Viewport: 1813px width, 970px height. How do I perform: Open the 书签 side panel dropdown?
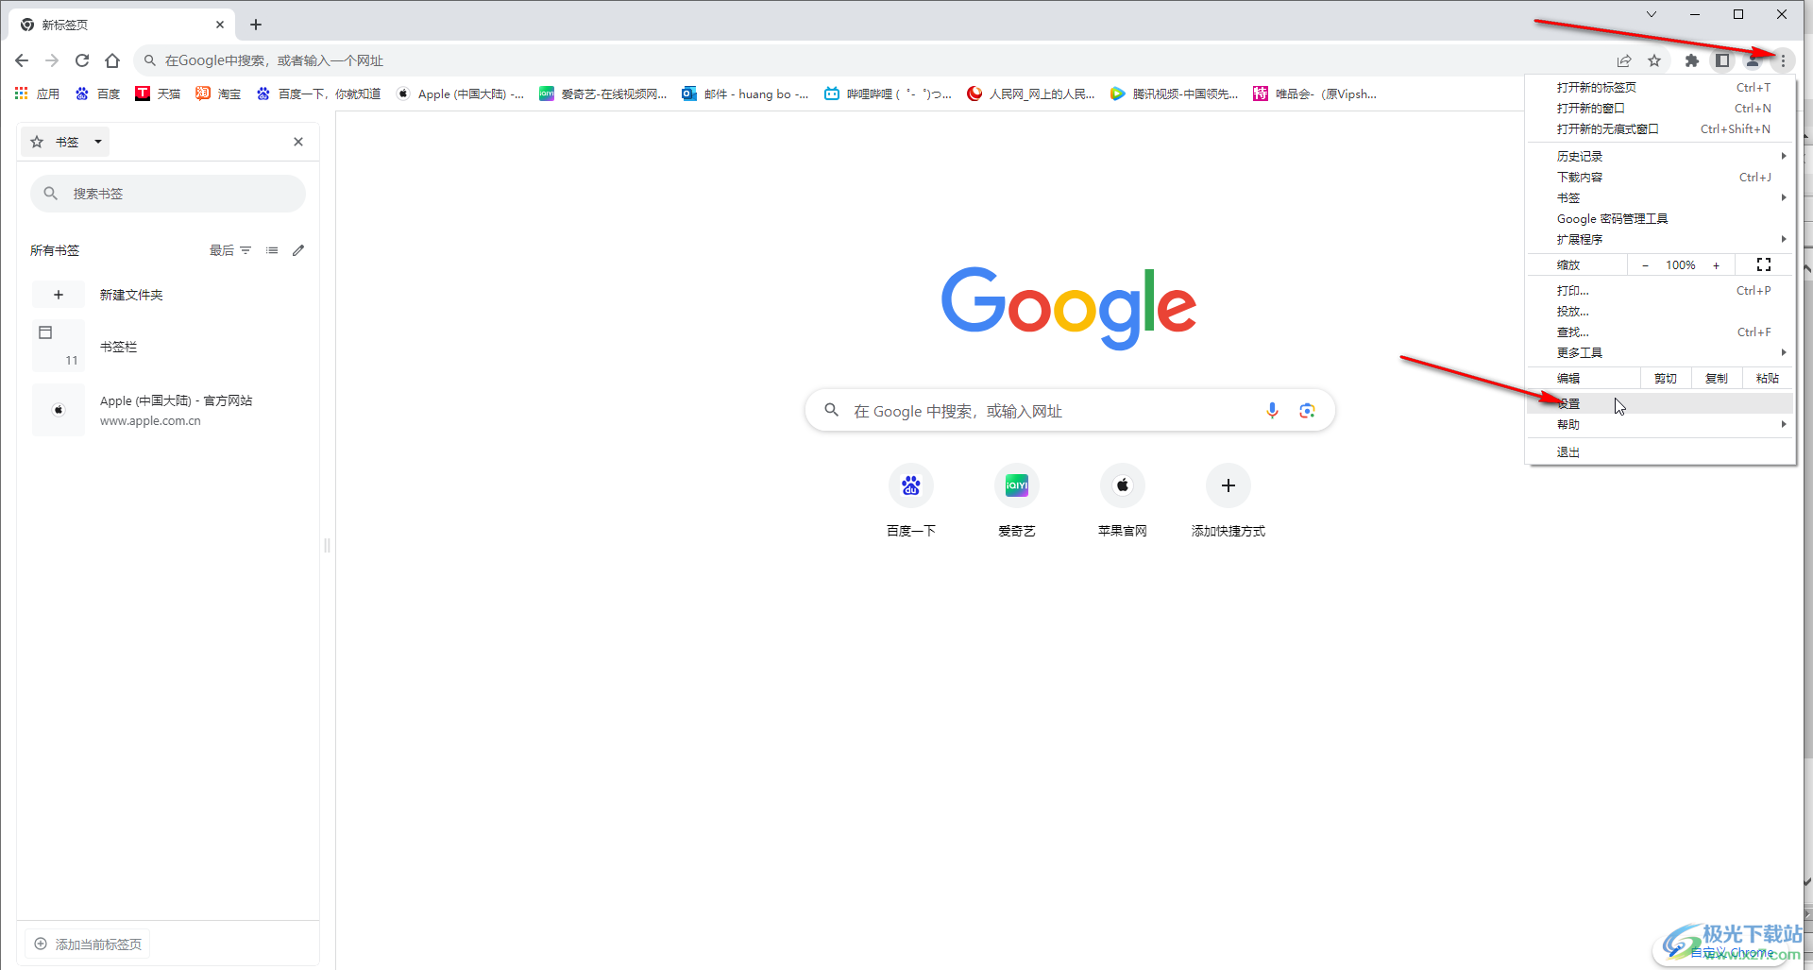[x=65, y=142]
